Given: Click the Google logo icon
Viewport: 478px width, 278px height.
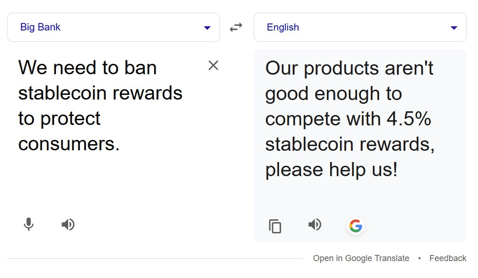Looking at the screenshot, I should point(356,226).
